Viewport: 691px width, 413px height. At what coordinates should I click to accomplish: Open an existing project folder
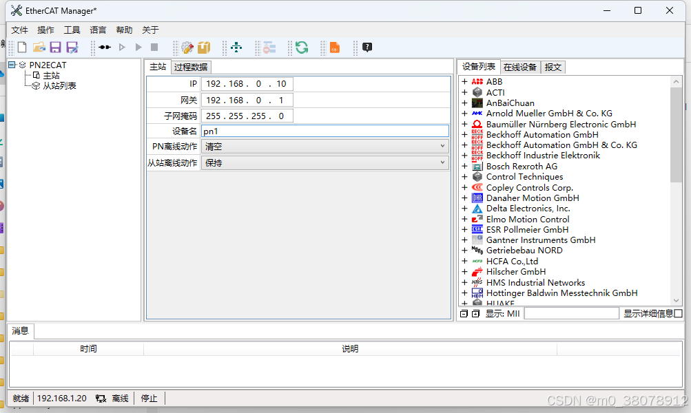pyautogui.click(x=39, y=47)
